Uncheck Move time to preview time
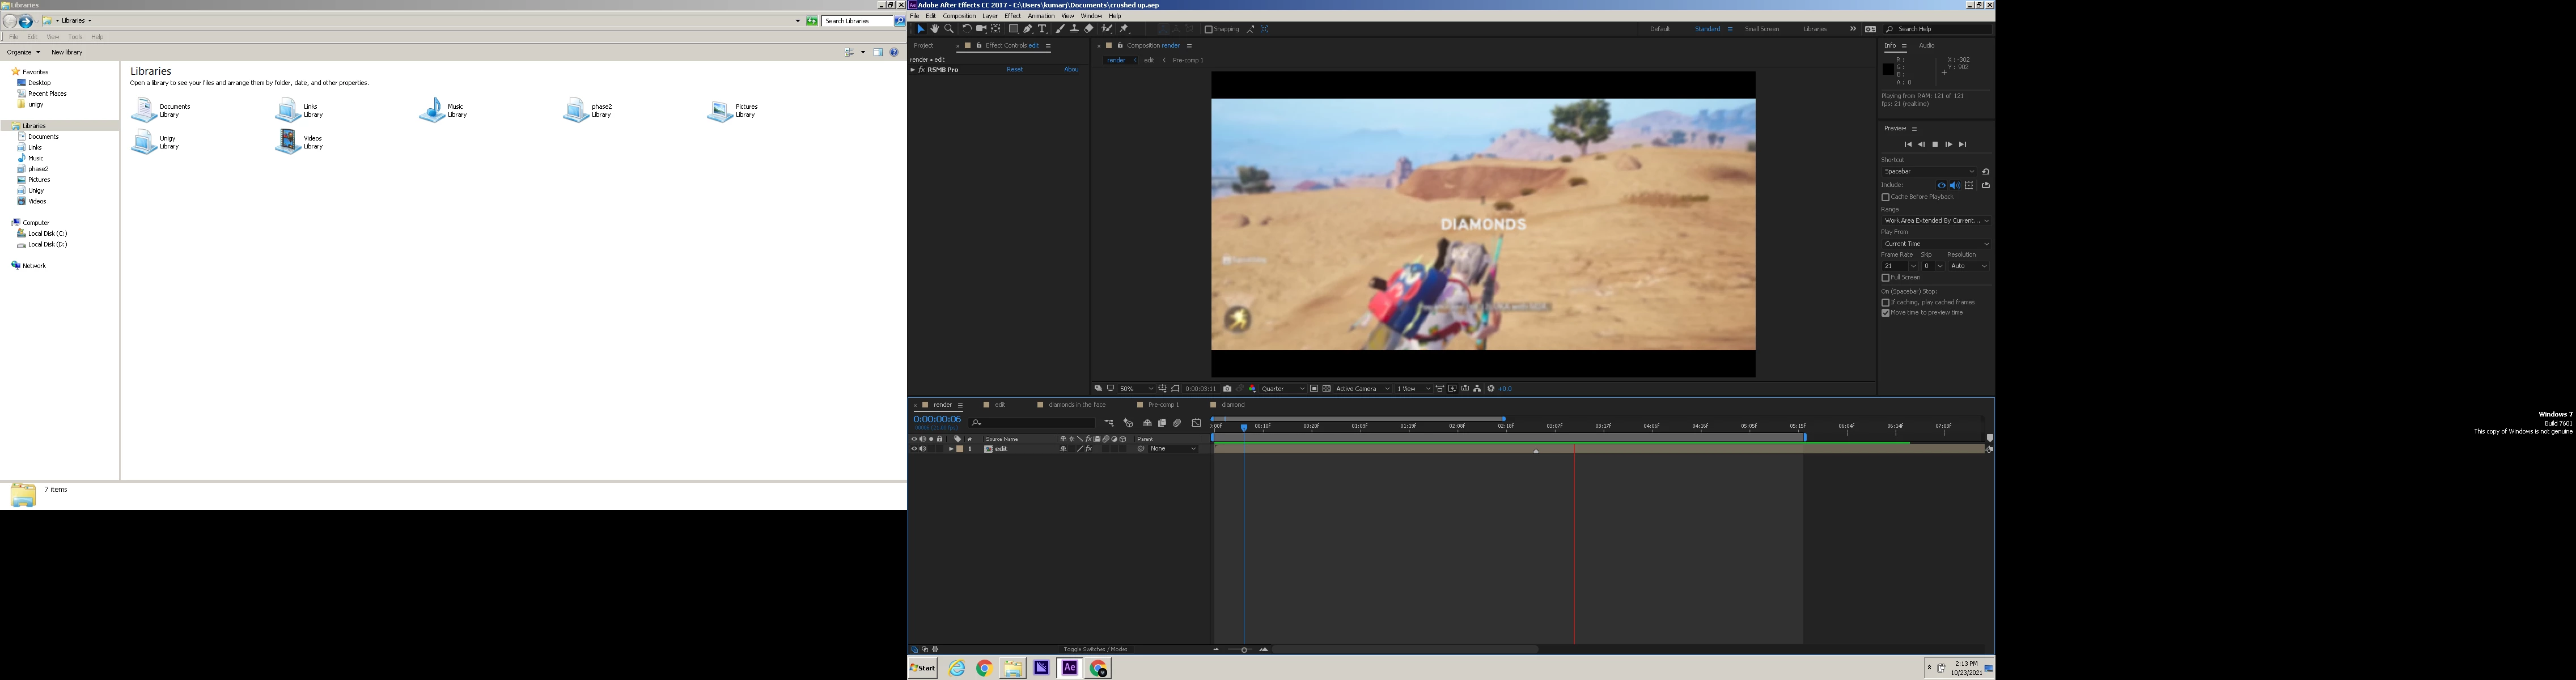The image size is (2576, 680). point(1886,313)
